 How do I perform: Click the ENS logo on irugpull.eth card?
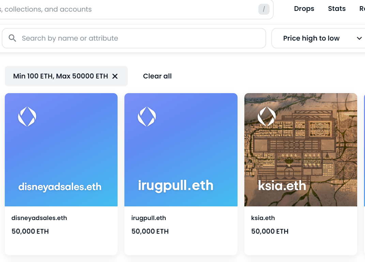tap(147, 117)
